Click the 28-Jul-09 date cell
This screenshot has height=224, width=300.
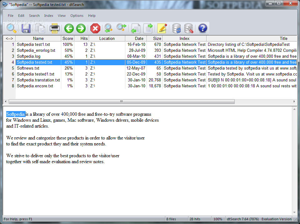click(136, 50)
